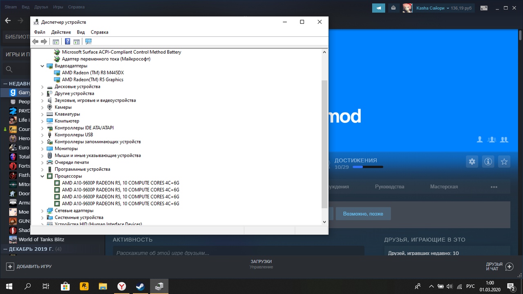Click the Device Manager vertical scrollbar up arrow
This screenshot has height=294, width=523.
pos(324,52)
